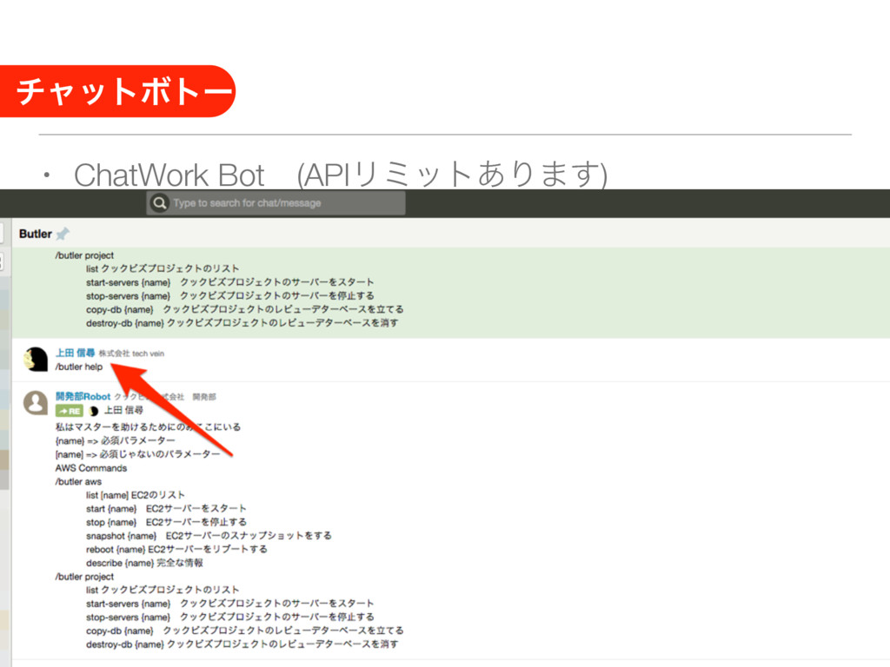Select '/butler project' in the green message
The image size is (890, 667).
pos(84,256)
